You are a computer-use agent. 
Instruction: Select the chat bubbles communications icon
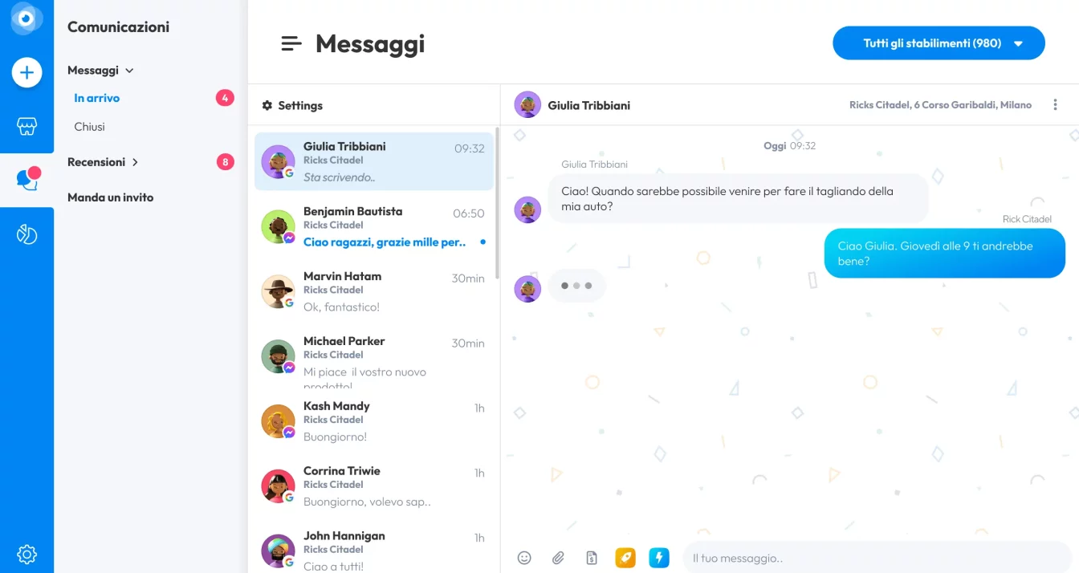[x=27, y=180]
